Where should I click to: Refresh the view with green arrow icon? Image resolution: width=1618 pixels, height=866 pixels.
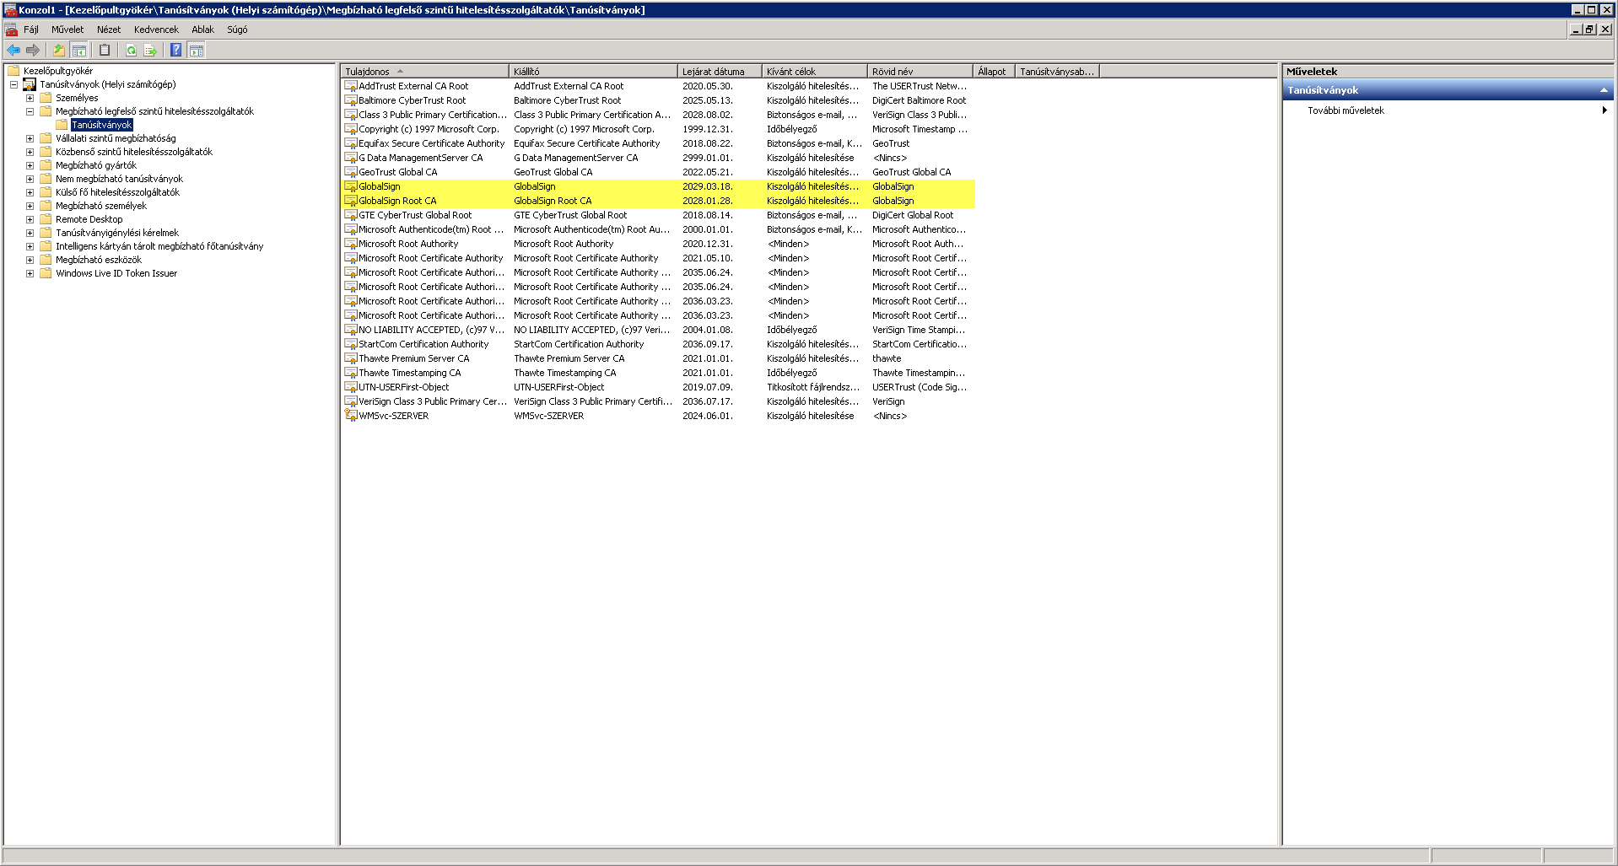coord(131,51)
